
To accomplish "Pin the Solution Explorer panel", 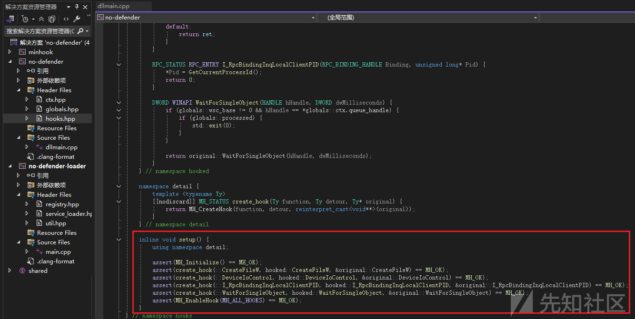I will [77, 7].
